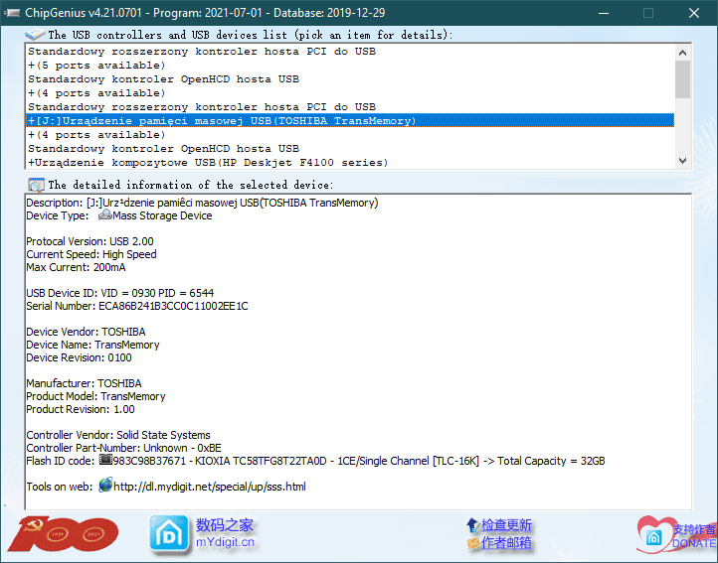Click the 'Device Name: TransMemory' line
Screen dimensions: 718x563
92,345
